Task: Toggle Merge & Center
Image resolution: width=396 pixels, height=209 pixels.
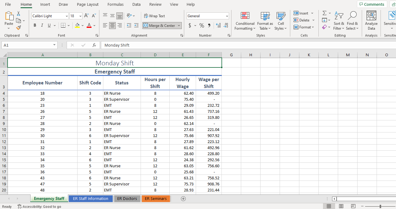Action: (x=160, y=25)
